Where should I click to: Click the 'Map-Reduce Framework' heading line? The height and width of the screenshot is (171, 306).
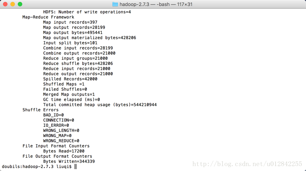coord(48,17)
